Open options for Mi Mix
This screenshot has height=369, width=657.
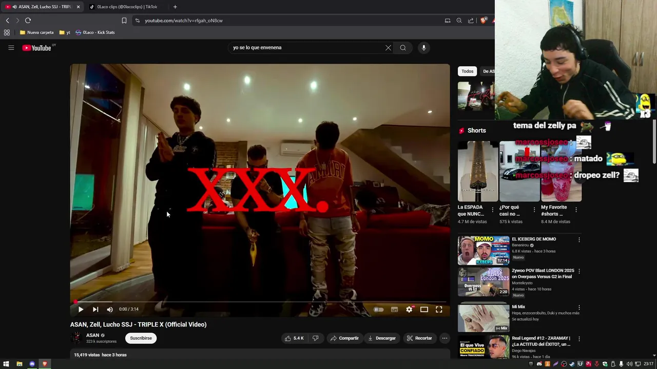pyautogui.click(x=579, y=307)
